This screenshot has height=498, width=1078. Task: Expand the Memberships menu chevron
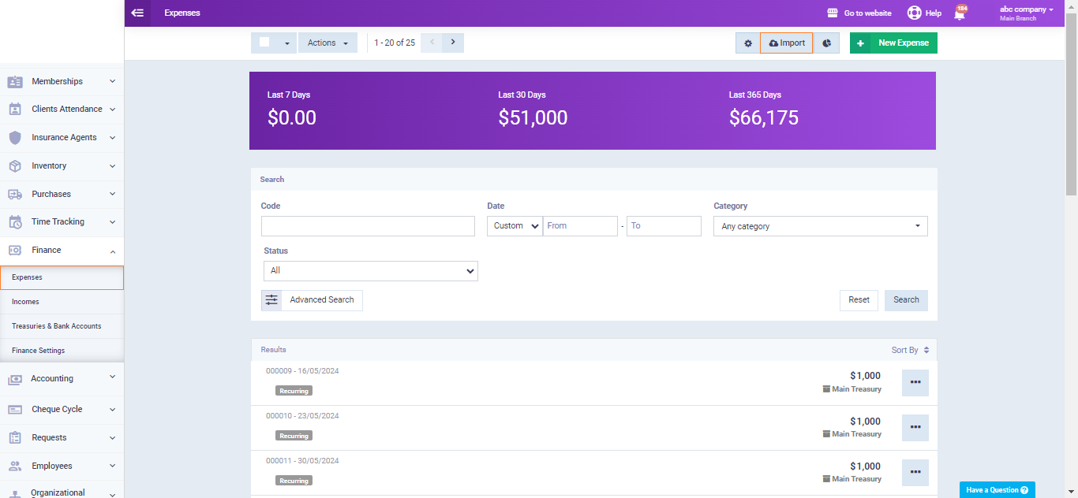[112, 81]
